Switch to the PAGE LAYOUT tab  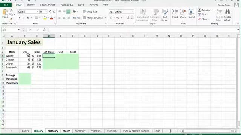(48, 5)
